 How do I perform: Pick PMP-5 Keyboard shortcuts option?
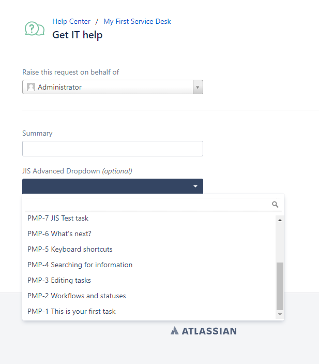tap(70, 250)
